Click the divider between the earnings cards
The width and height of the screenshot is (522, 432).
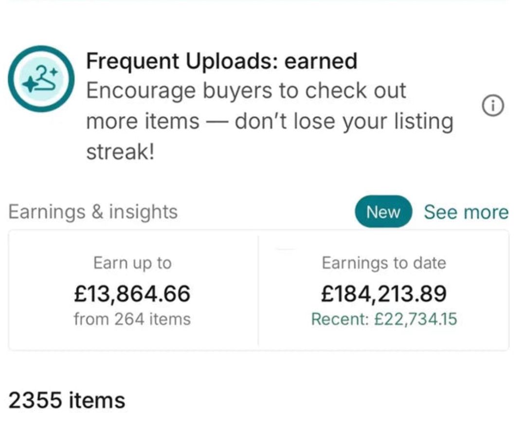[258, 290]
